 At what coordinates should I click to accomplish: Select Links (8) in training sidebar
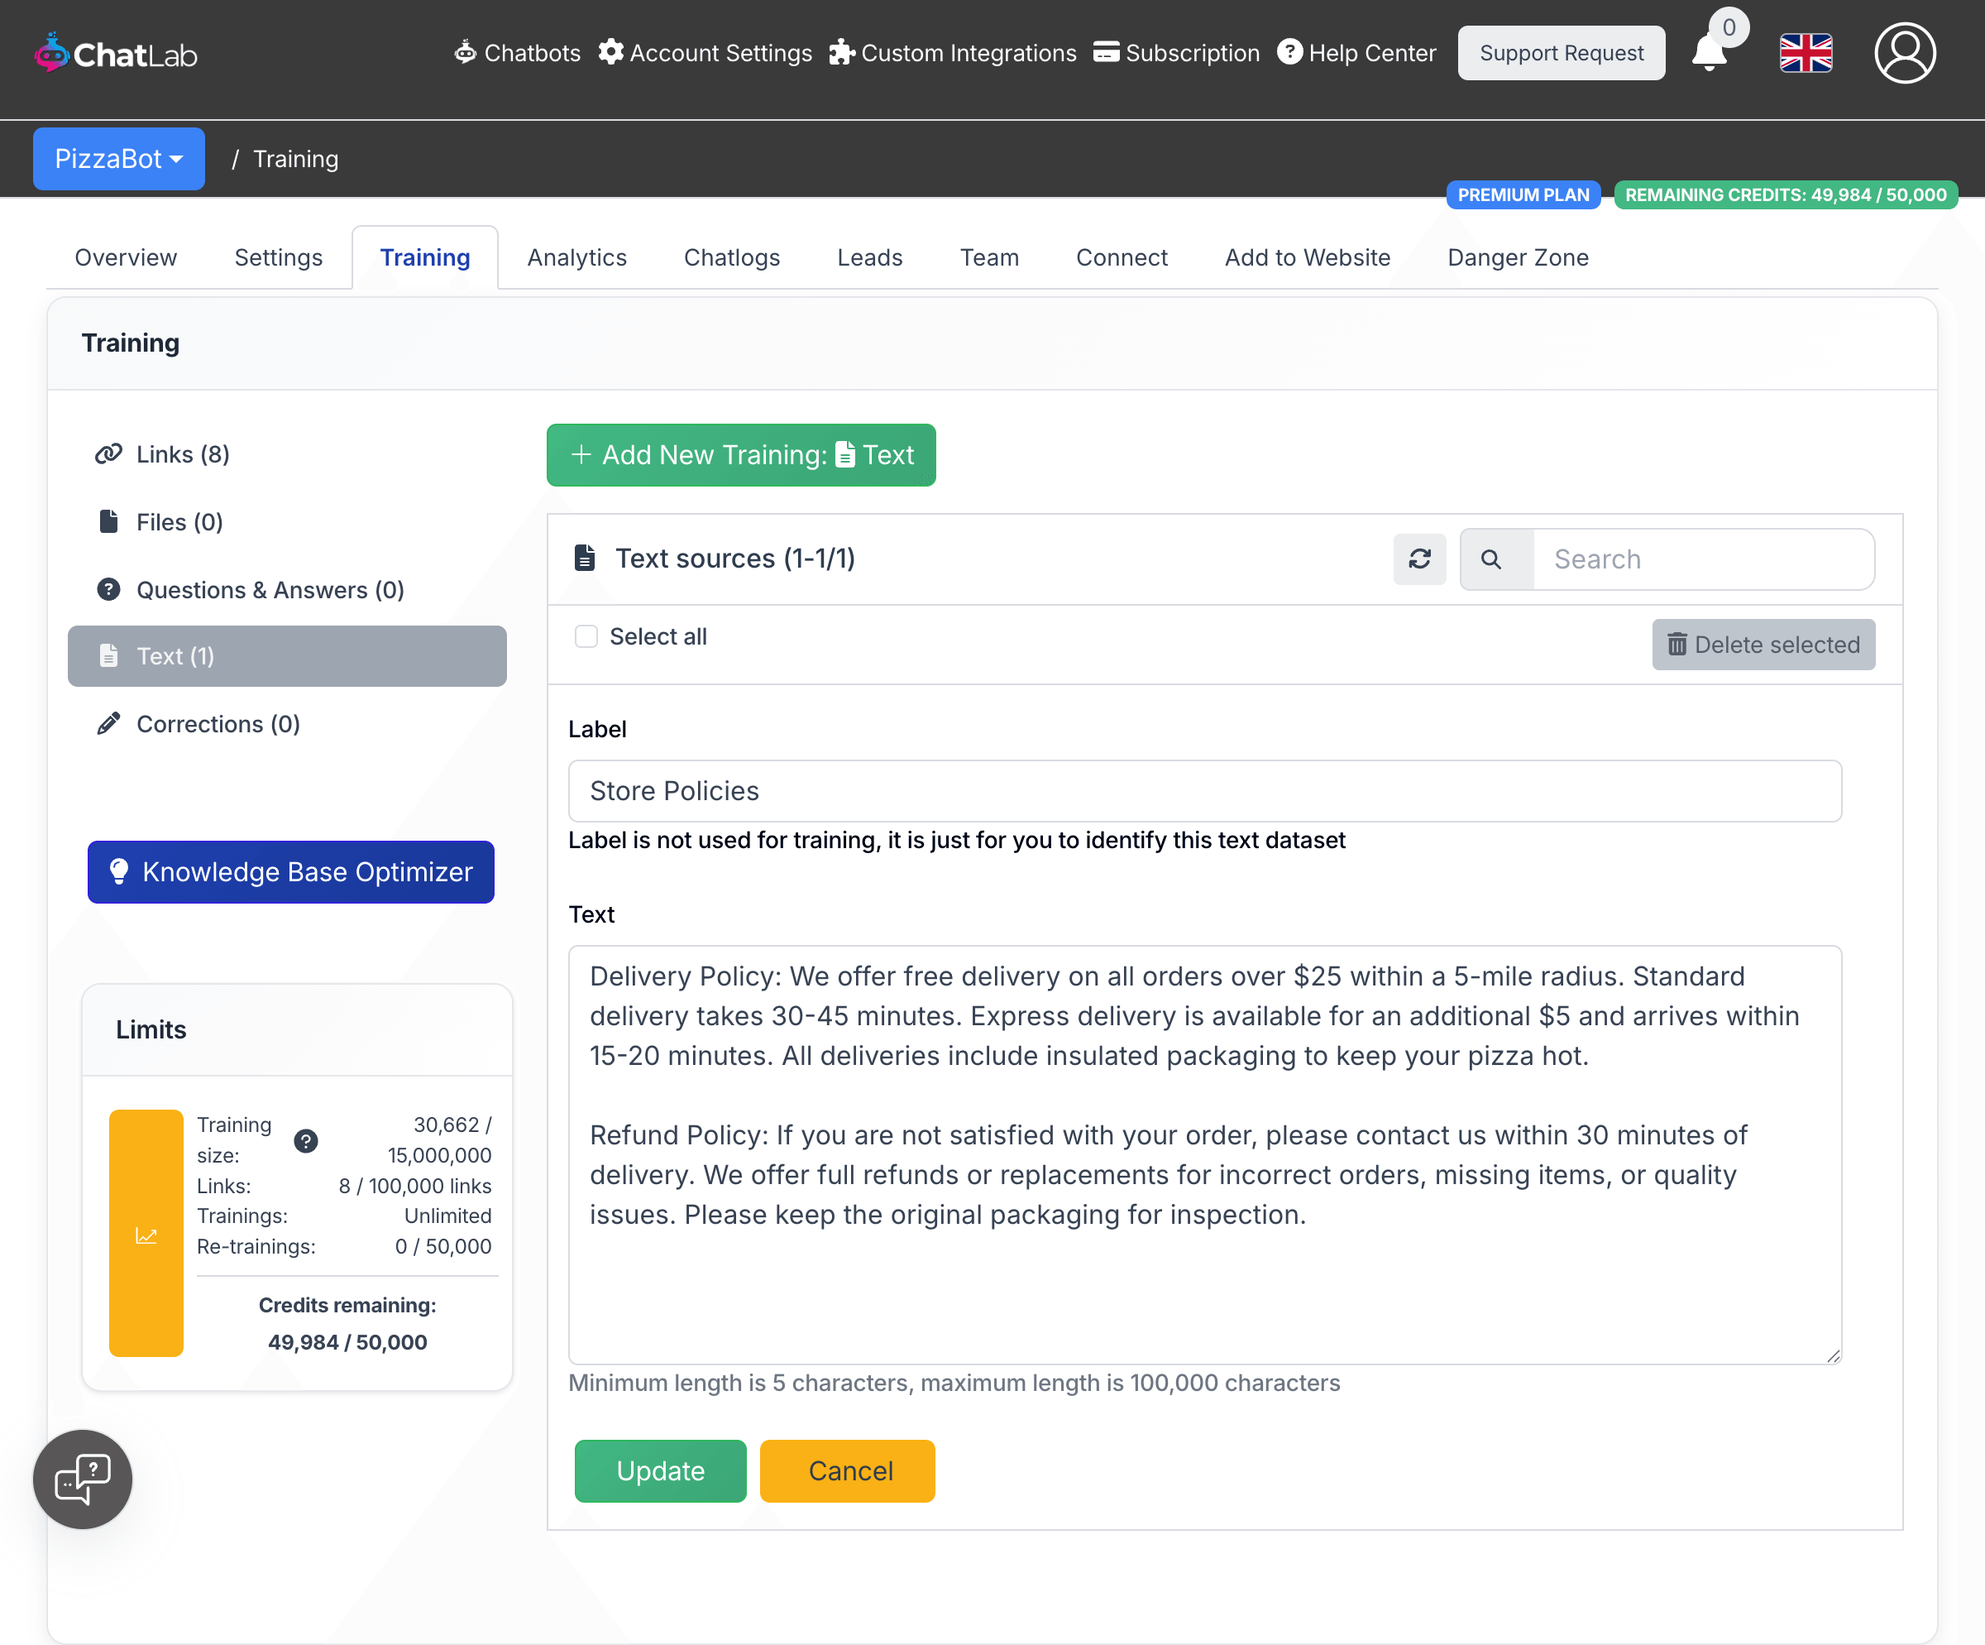(x=183, y=453)
